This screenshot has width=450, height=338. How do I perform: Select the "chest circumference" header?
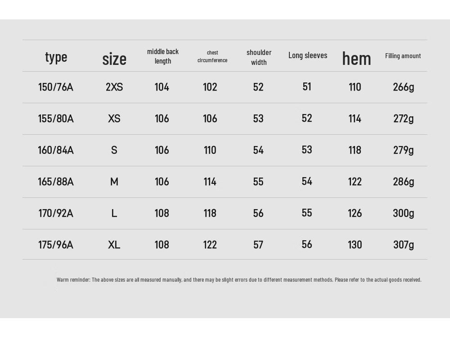[x=212, y=56]
